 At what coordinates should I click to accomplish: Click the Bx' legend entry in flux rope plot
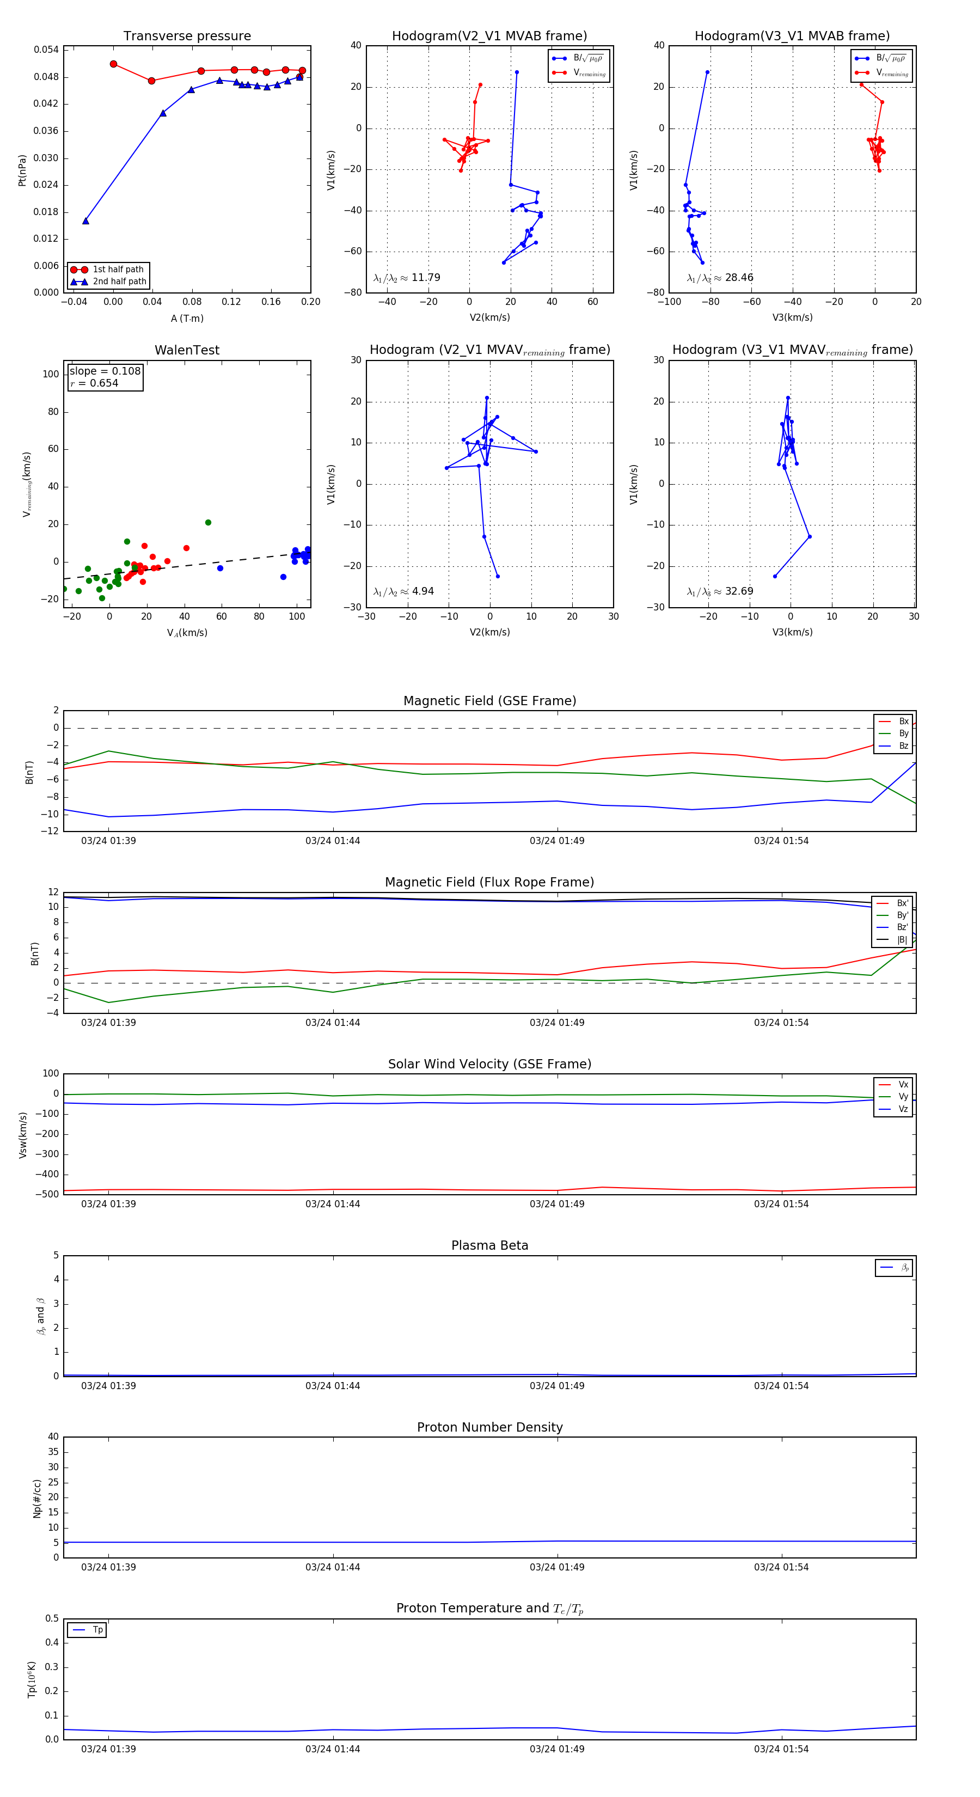point(892,903)
